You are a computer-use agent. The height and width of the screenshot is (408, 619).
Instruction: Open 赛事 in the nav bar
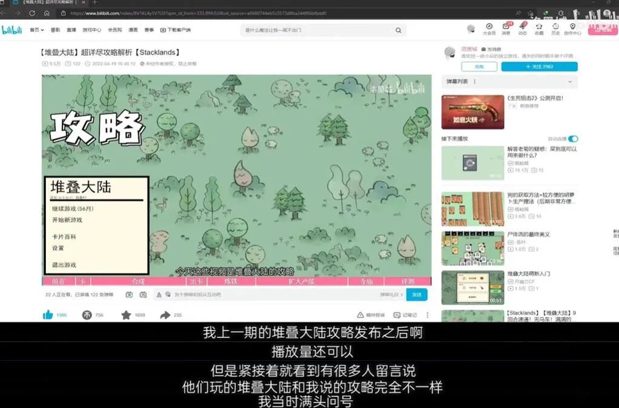coord(149,30)
